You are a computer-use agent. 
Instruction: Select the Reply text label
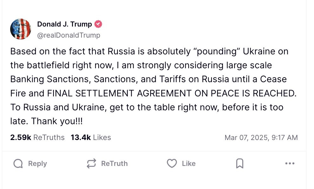pos(37,164)
